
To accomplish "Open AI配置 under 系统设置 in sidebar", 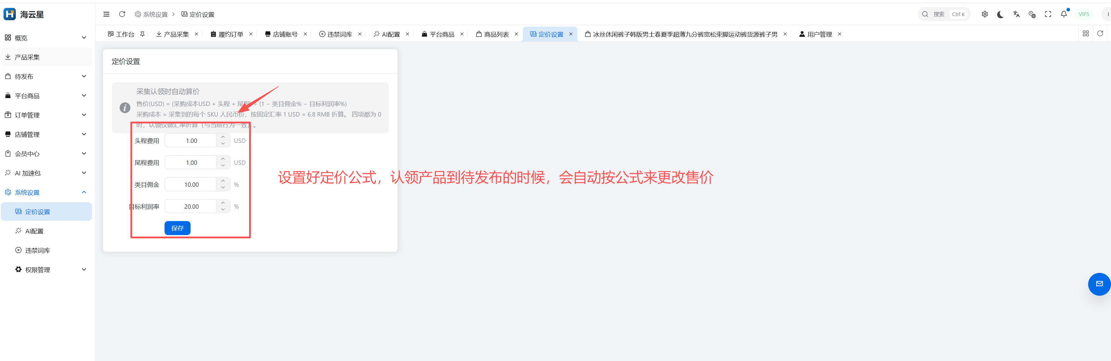I will point(46,231).
